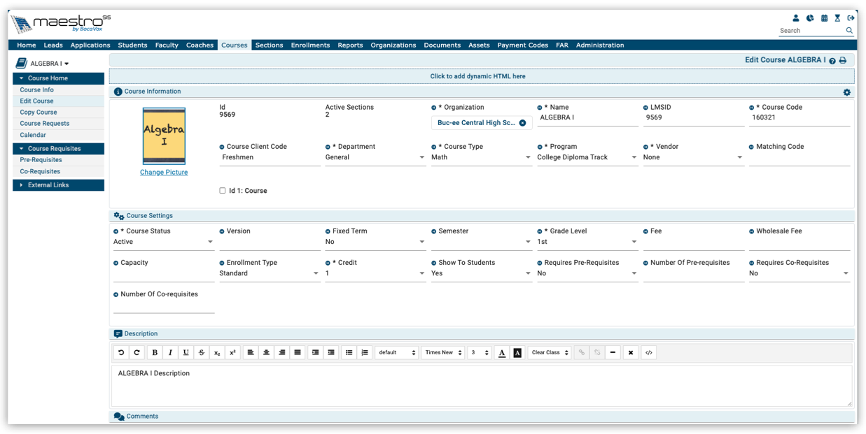Open the help question mark icon
Screen dimensions: 866x434
coord(832,61)
